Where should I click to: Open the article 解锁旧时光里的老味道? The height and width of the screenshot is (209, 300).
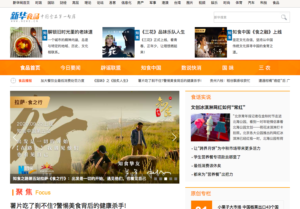pyautogui.click(x=70, y=32)
